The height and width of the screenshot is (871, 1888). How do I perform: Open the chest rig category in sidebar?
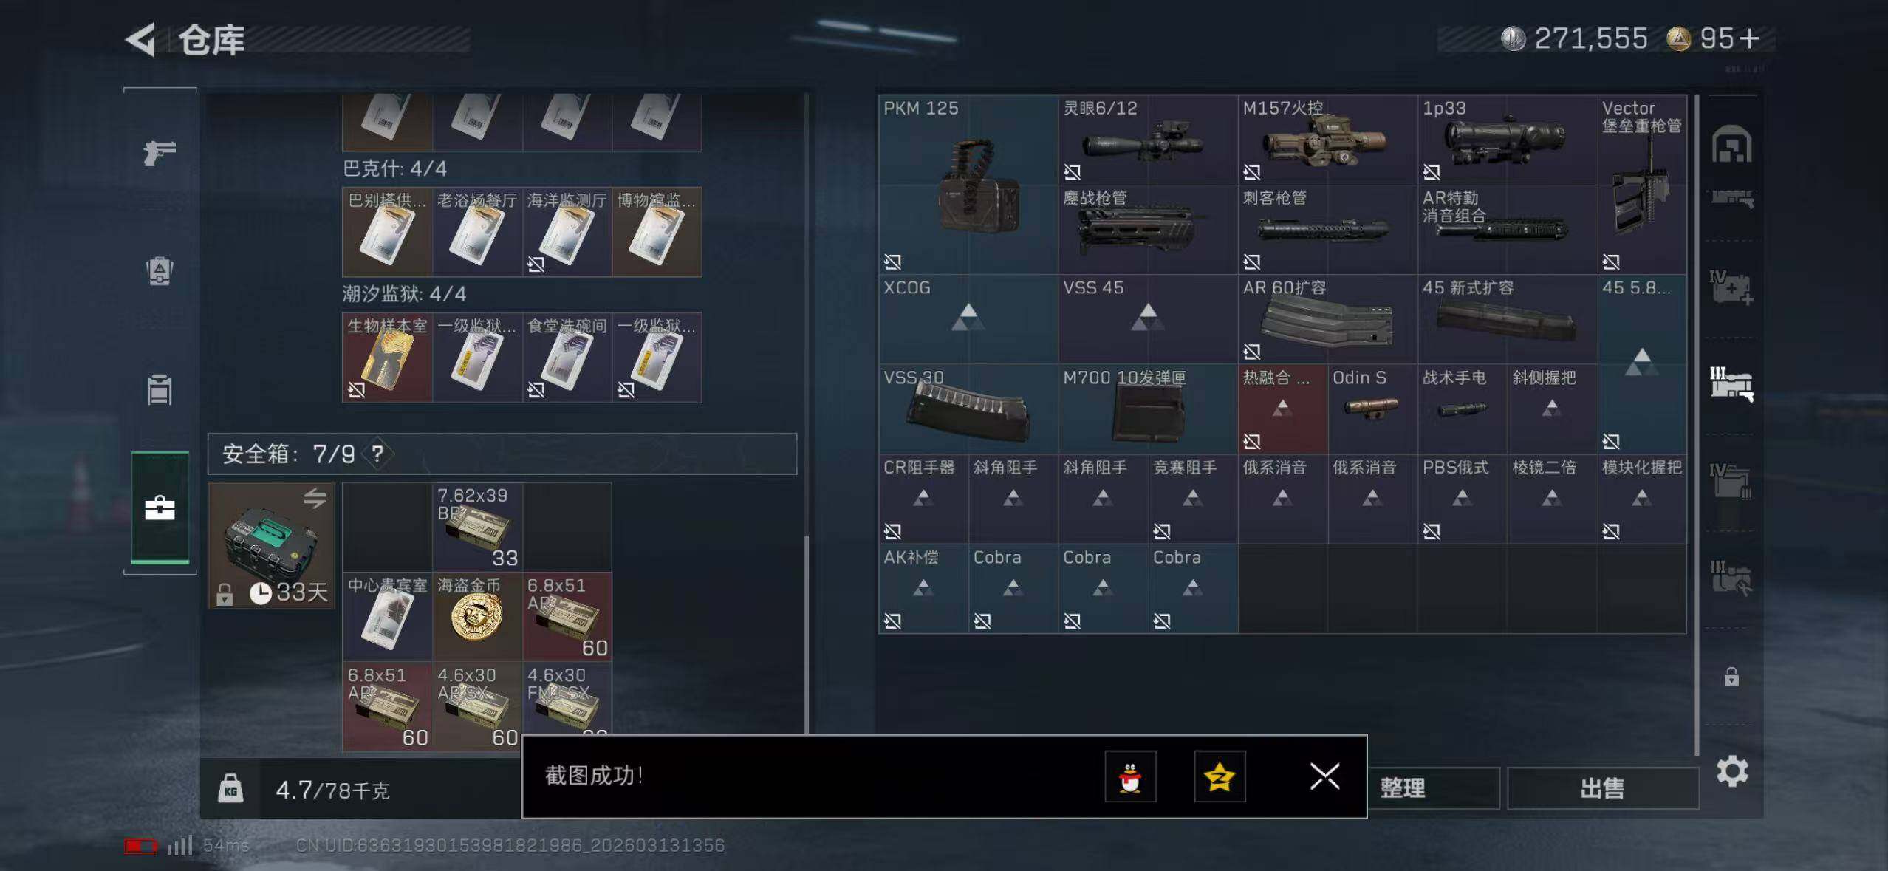click(160, 390)
